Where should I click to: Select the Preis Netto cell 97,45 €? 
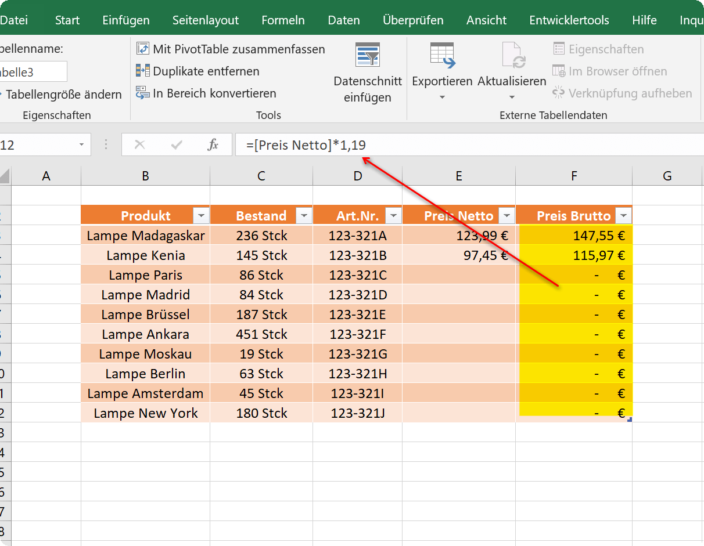458,255
